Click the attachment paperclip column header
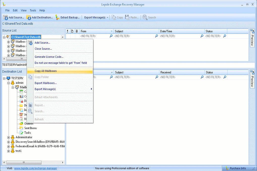This screenshot has height=171, width=257. [x=77, y=31]
